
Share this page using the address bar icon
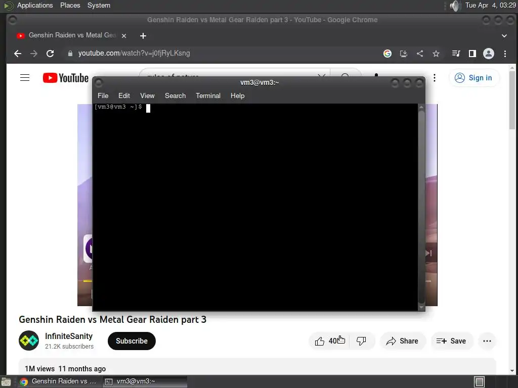coord(419,54)
